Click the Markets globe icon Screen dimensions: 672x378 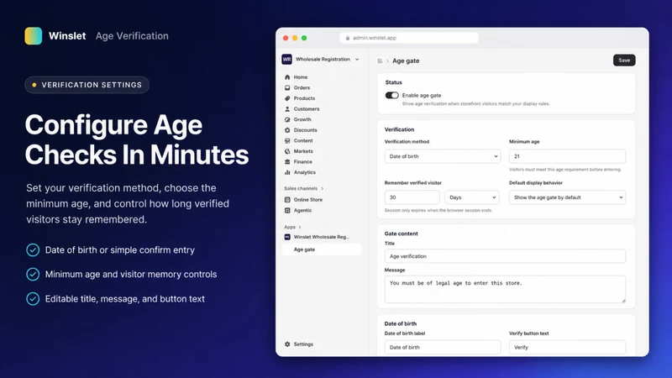(287, 151)
